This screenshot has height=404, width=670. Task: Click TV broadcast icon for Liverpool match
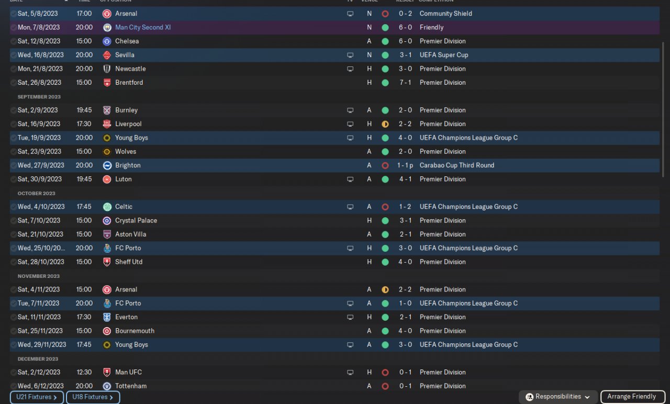tap(350, 124)
